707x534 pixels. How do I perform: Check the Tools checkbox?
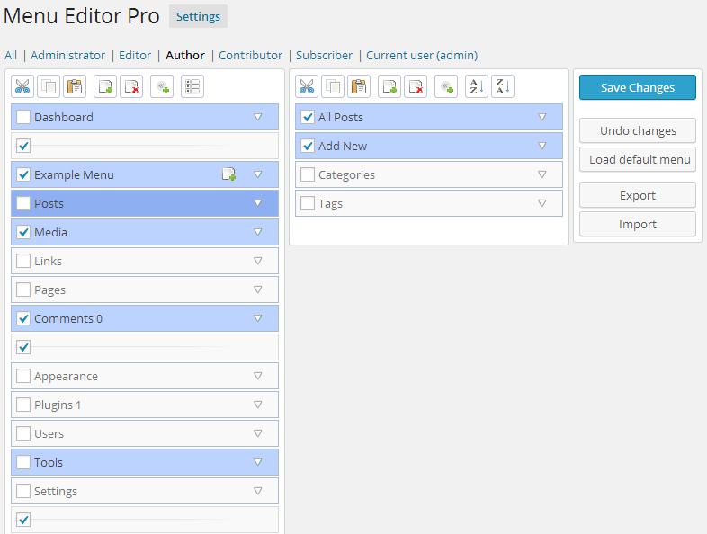pyautogui.click(x=23, y=462)
